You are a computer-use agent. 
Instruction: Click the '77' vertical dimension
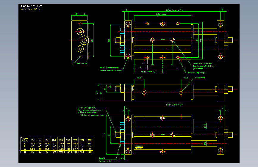tap(105, 135)
